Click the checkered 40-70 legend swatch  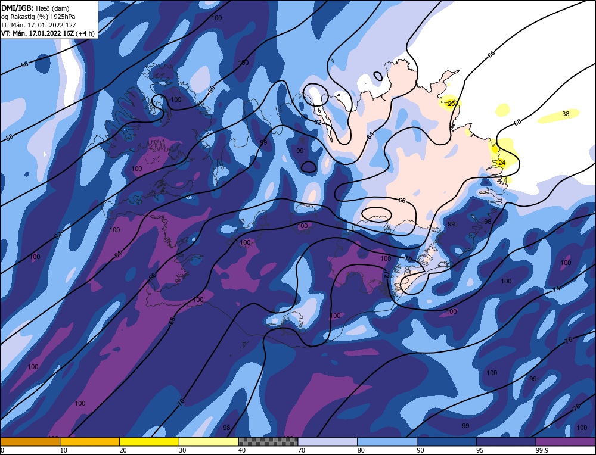coord(268,441)
